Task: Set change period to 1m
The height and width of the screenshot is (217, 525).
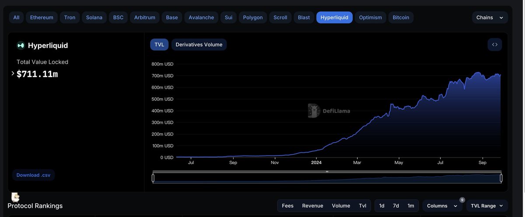Action: pyautogui.click(x=411, y=206)
